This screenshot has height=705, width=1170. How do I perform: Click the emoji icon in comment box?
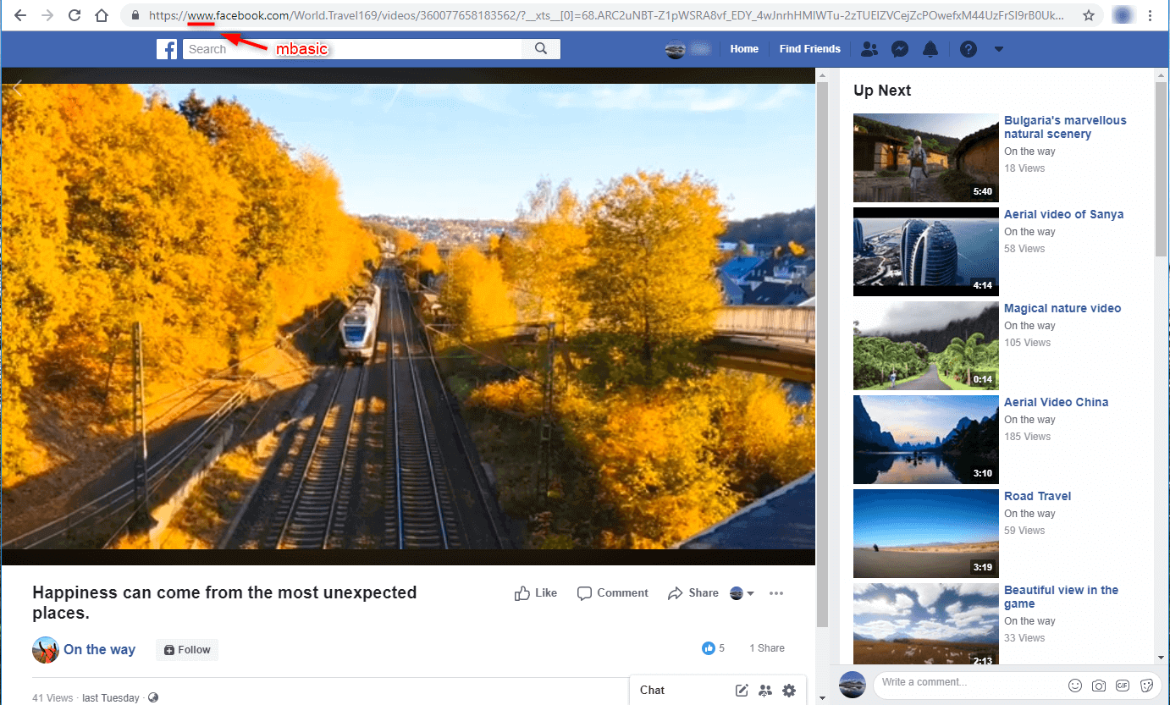[1075, 685]
